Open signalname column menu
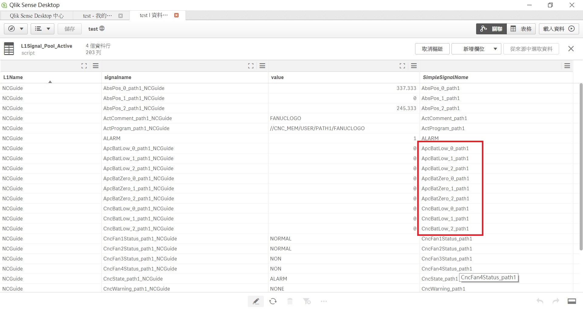This screenshot has height=310, width=583. click(x=262, y=66)
